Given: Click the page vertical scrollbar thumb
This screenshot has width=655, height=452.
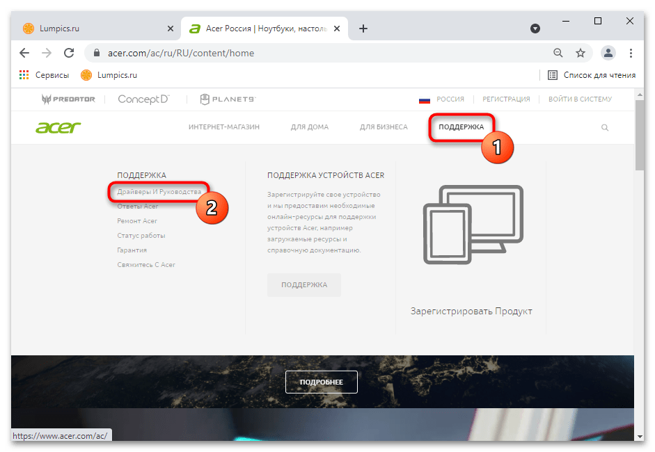Looking at the screenshot, I should click(x=640, y=135).
